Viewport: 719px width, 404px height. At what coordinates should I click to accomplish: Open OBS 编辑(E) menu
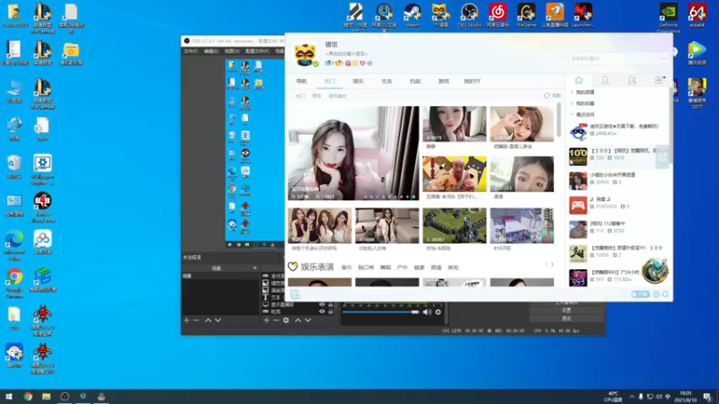[x=211, y=51]
